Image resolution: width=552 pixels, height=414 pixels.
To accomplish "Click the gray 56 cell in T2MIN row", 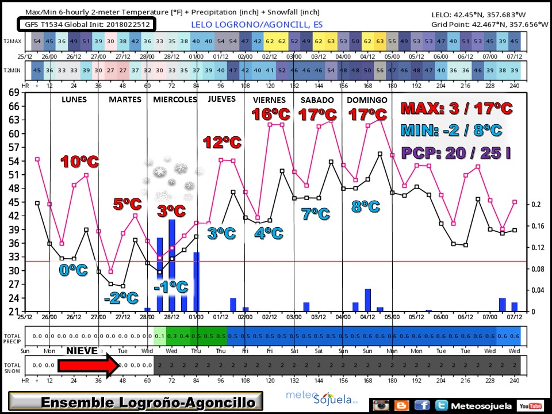I will tap(380, 70).
